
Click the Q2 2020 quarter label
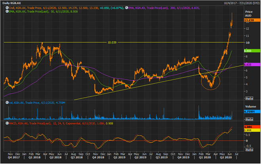(226, 157)
